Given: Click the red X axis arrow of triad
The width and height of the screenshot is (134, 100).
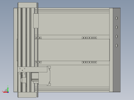Looking at the screenshot, I should (5, 92).
